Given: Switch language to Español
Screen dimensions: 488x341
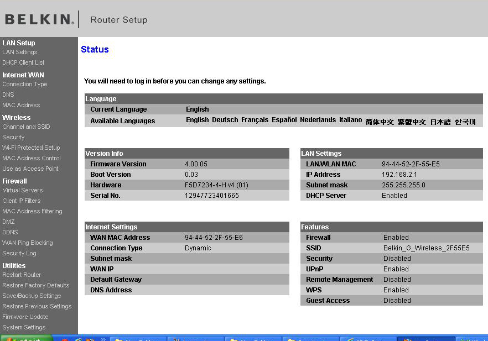Looking at the screenshot, I should click(x=284, y=120).
